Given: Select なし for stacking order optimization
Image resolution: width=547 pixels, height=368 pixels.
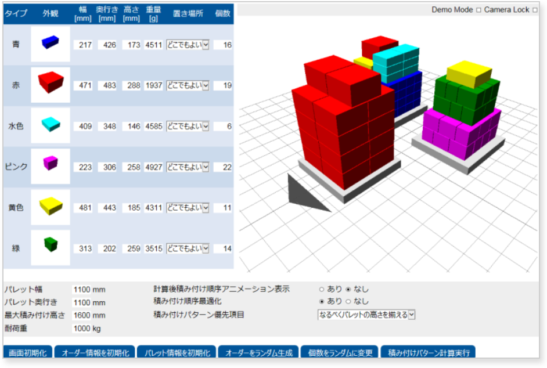Looking at the screenshot, I should click(x=348, y=301).
